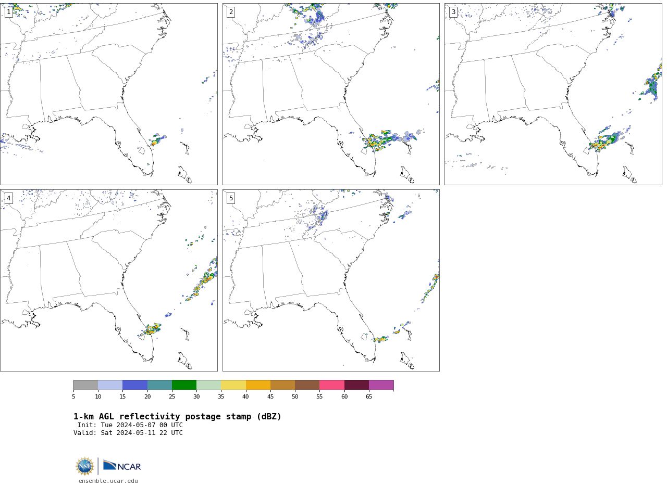Open postage stamp map panel 4

(x=108, y=280)
